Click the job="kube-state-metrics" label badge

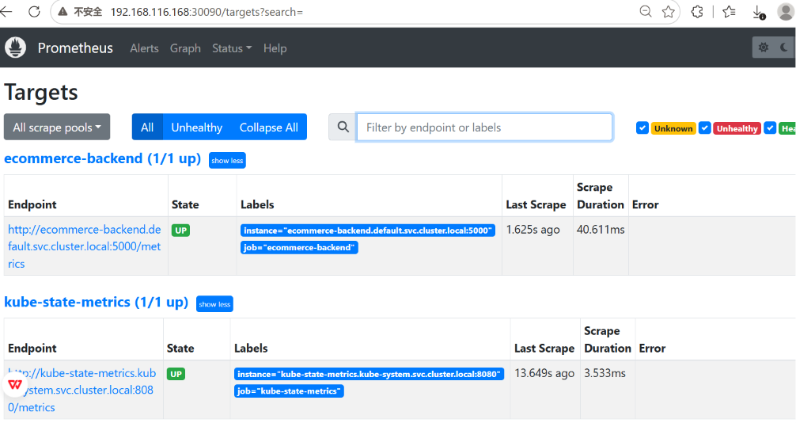coord(289,391)
